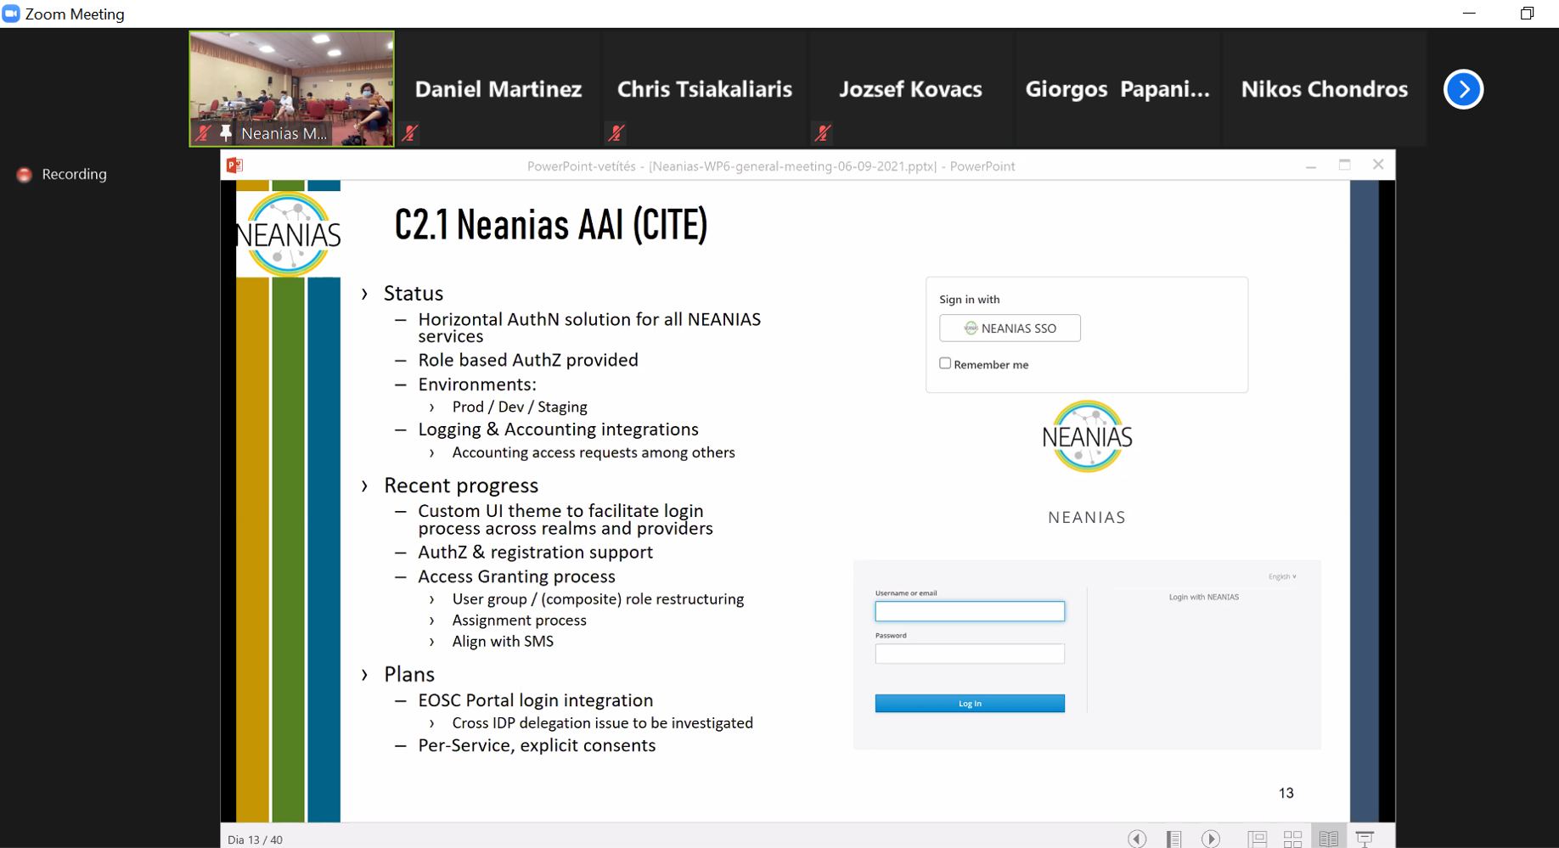Click the Password input field

coord(970,654)
